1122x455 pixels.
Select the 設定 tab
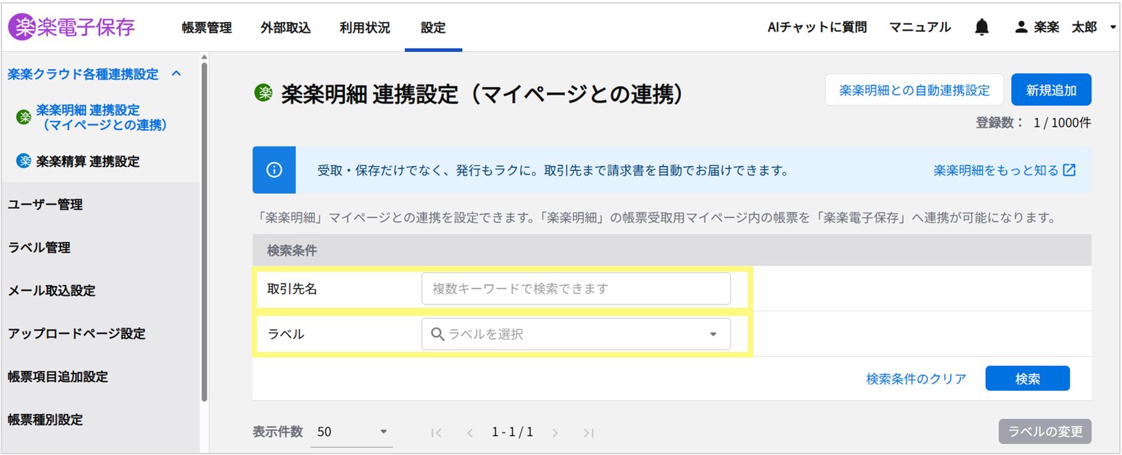[x=433, y=28]
